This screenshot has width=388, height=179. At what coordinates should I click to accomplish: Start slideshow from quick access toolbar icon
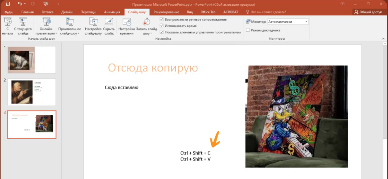45,4
